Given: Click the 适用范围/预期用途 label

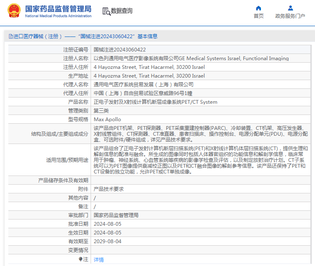Looking at the screenshot, I should (67, 160).
